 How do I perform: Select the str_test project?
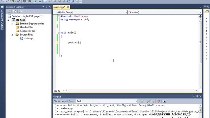pyautogui.click(x=20, y=20)
